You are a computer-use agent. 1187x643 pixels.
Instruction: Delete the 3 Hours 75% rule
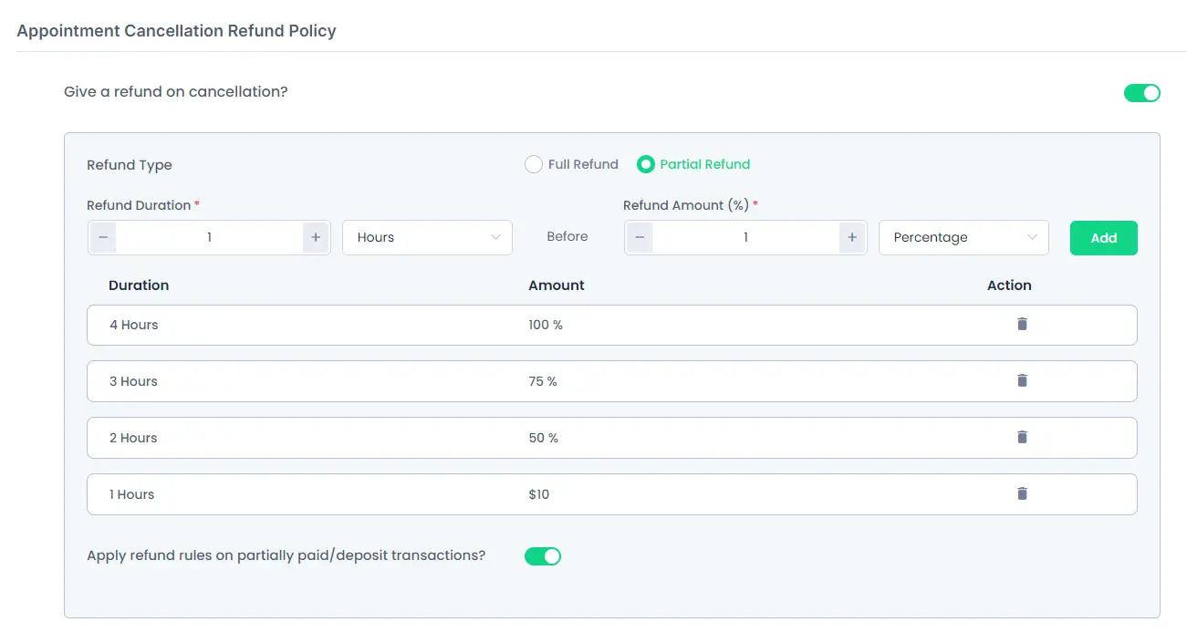point(1022,380)
